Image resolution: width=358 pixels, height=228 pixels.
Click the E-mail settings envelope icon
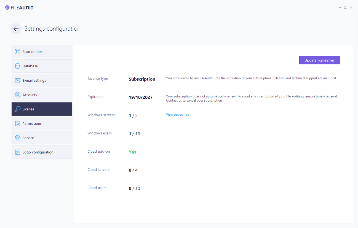pyautogui.click(x=18, y=80)
